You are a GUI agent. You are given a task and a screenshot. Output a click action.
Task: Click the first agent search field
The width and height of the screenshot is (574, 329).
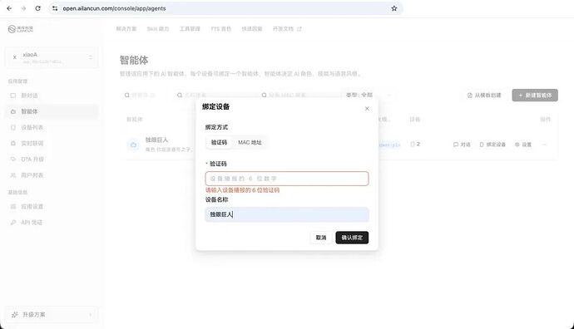tap(143, 95)
